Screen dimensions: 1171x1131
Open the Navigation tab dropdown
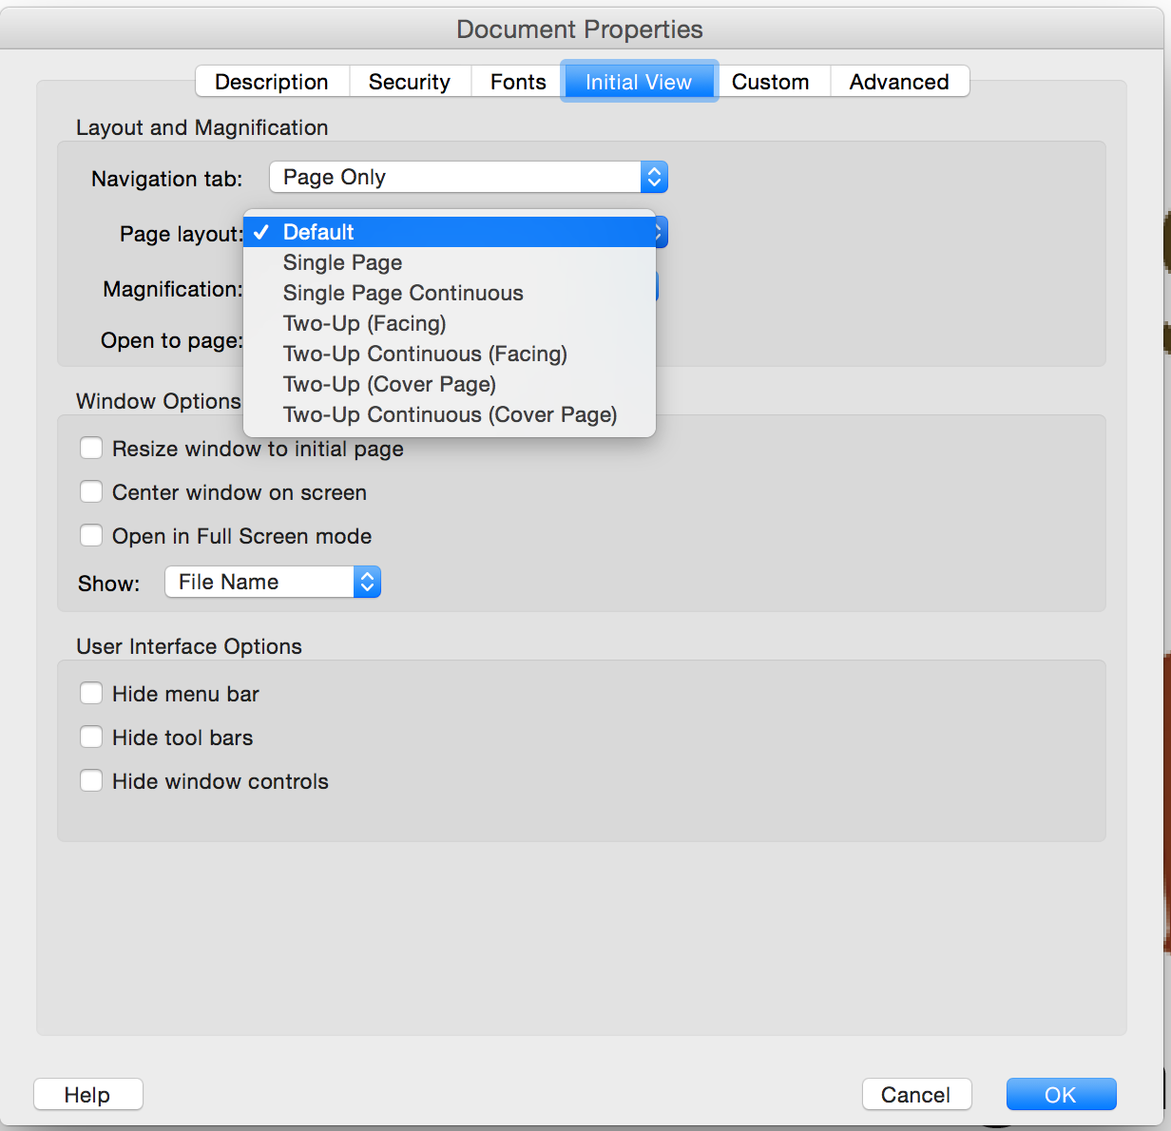469,178
